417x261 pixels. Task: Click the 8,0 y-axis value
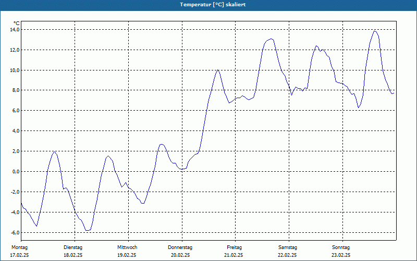point(16,90)
